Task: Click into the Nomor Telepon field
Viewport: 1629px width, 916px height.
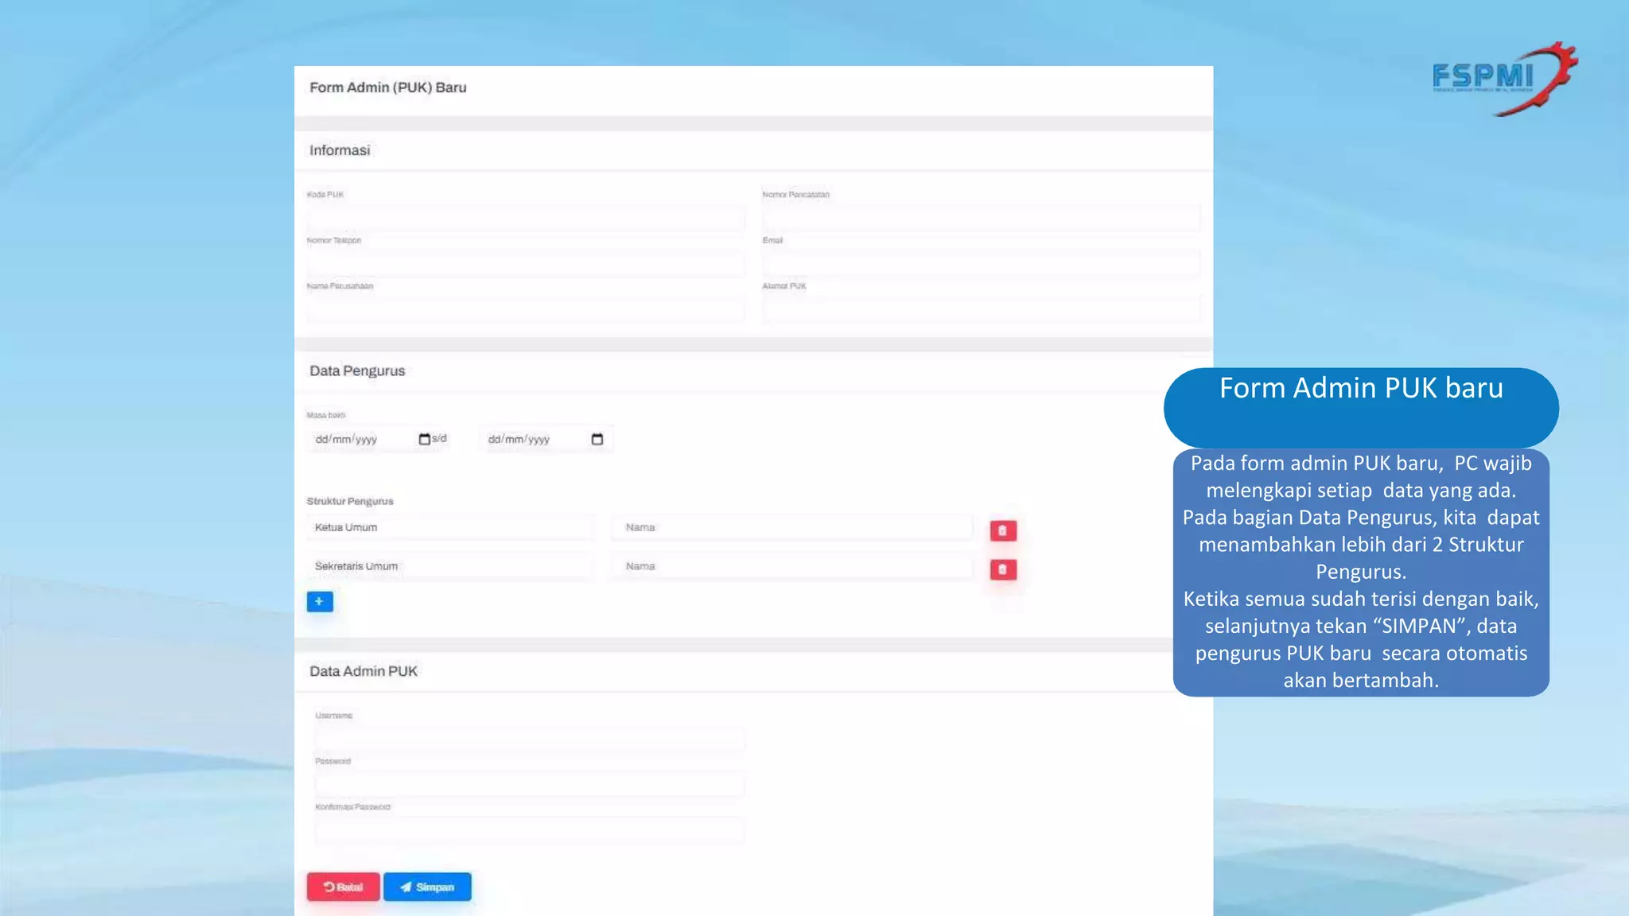Action: [x=525, y=262]
